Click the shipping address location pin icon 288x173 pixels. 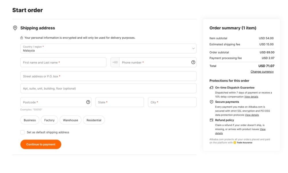(15, 28)
